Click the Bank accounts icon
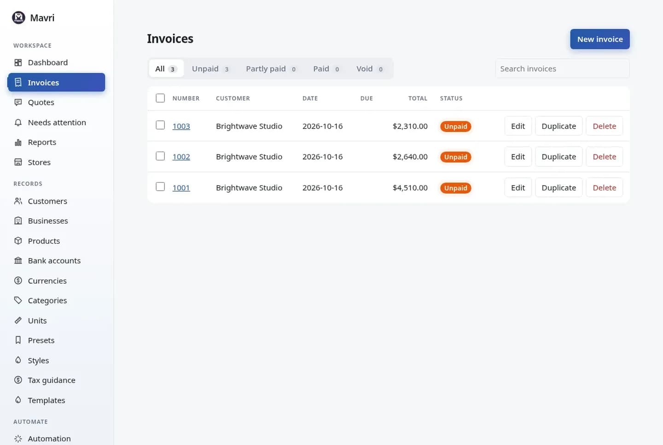This screenshot has height=445, width=663. 18,261
